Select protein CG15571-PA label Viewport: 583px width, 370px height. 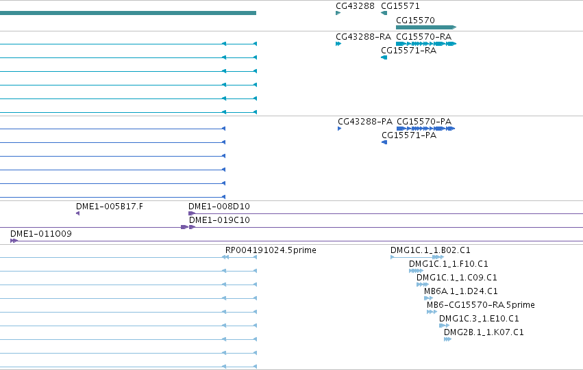409,135
